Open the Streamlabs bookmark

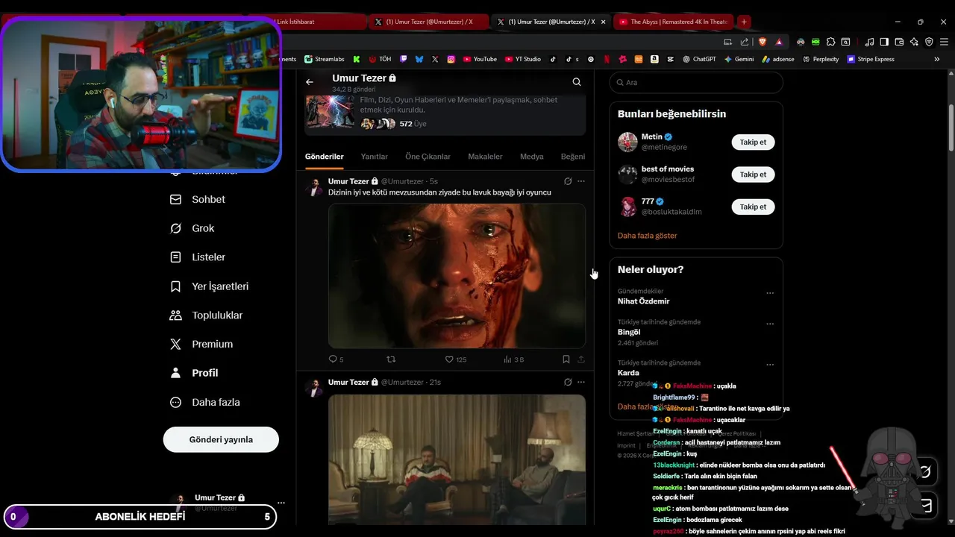point(324,59)
